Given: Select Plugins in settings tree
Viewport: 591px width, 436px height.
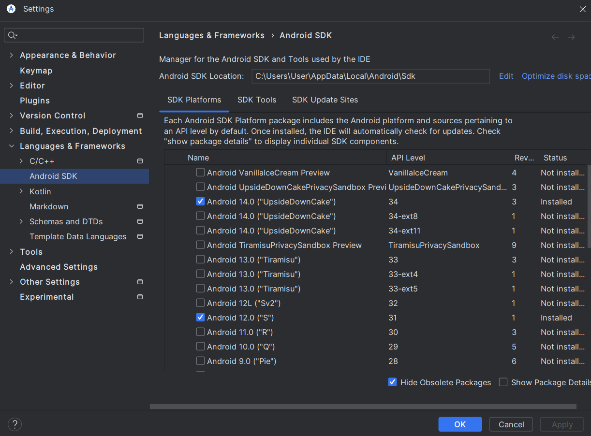Looking at the screenshot, I should click(x=35, y=101).
